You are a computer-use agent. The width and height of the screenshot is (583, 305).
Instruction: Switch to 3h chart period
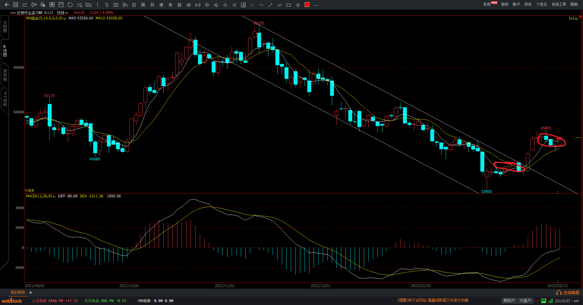125,5
